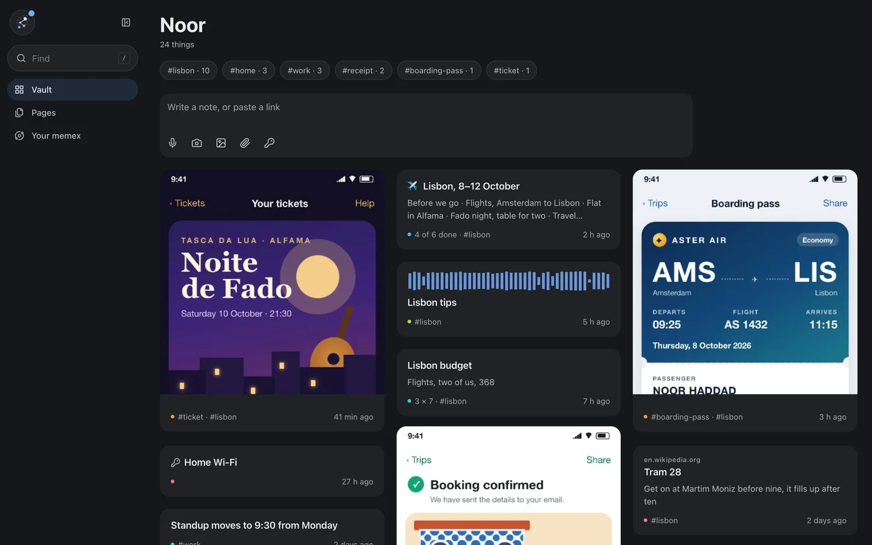Click the en.wikipedia.org source label
Screen dimensions: 872x545
pyautogui.click(x=672, y=460)
